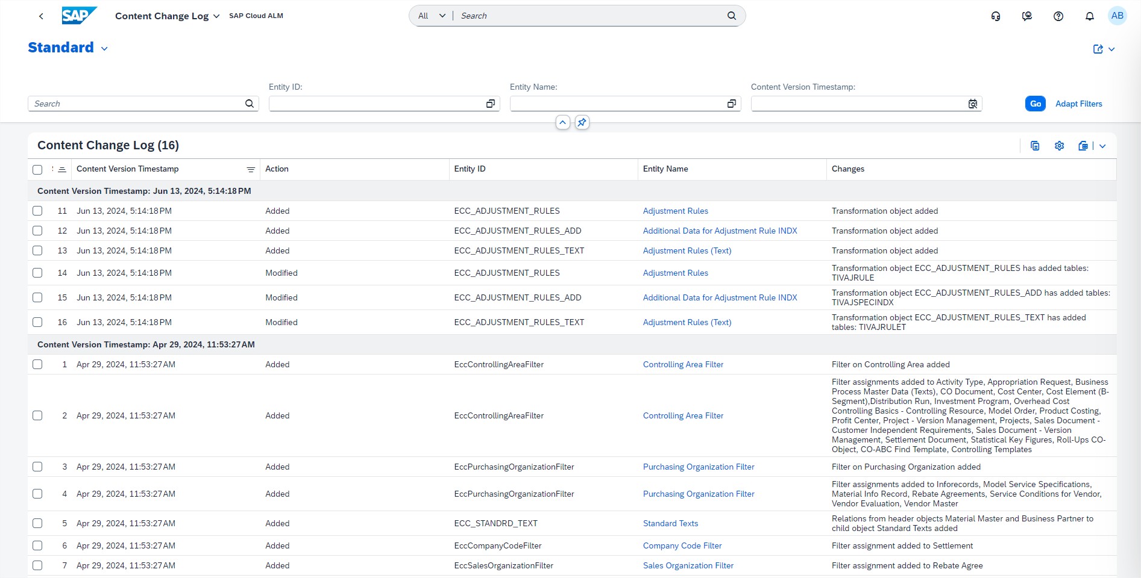Screen dimensions: 1141x578
Task: Open the Adapt Filters link
Action: point(1078,104)
